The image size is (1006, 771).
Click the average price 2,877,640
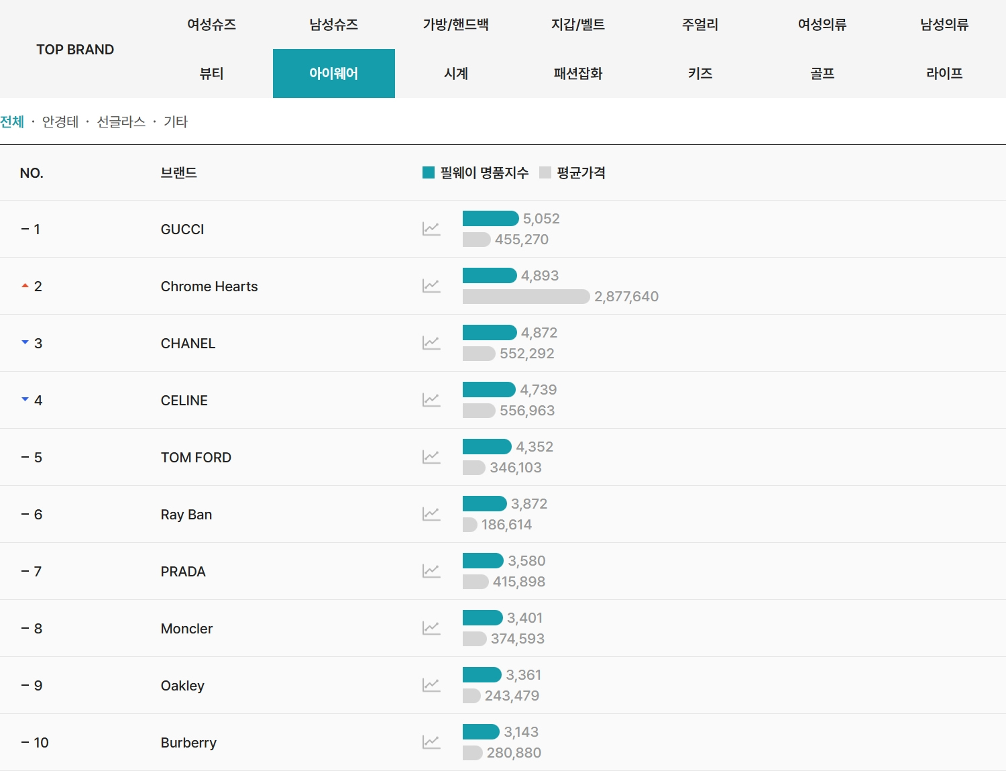(626, 297)
